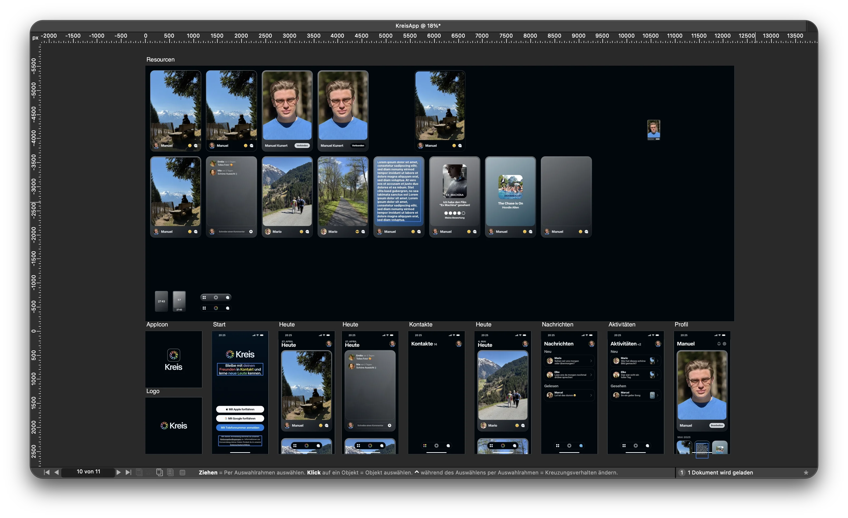Select the 'Start' artboard label
Screen dimensions: 848x518
pos(219,325)
